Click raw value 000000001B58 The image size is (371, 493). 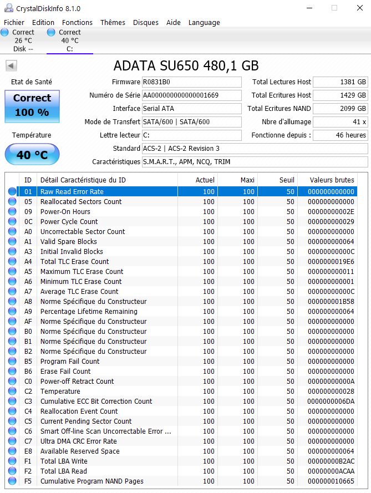(x=331, y=301)
